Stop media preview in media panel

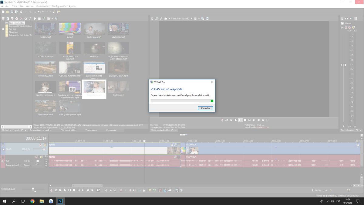(39, 19)
